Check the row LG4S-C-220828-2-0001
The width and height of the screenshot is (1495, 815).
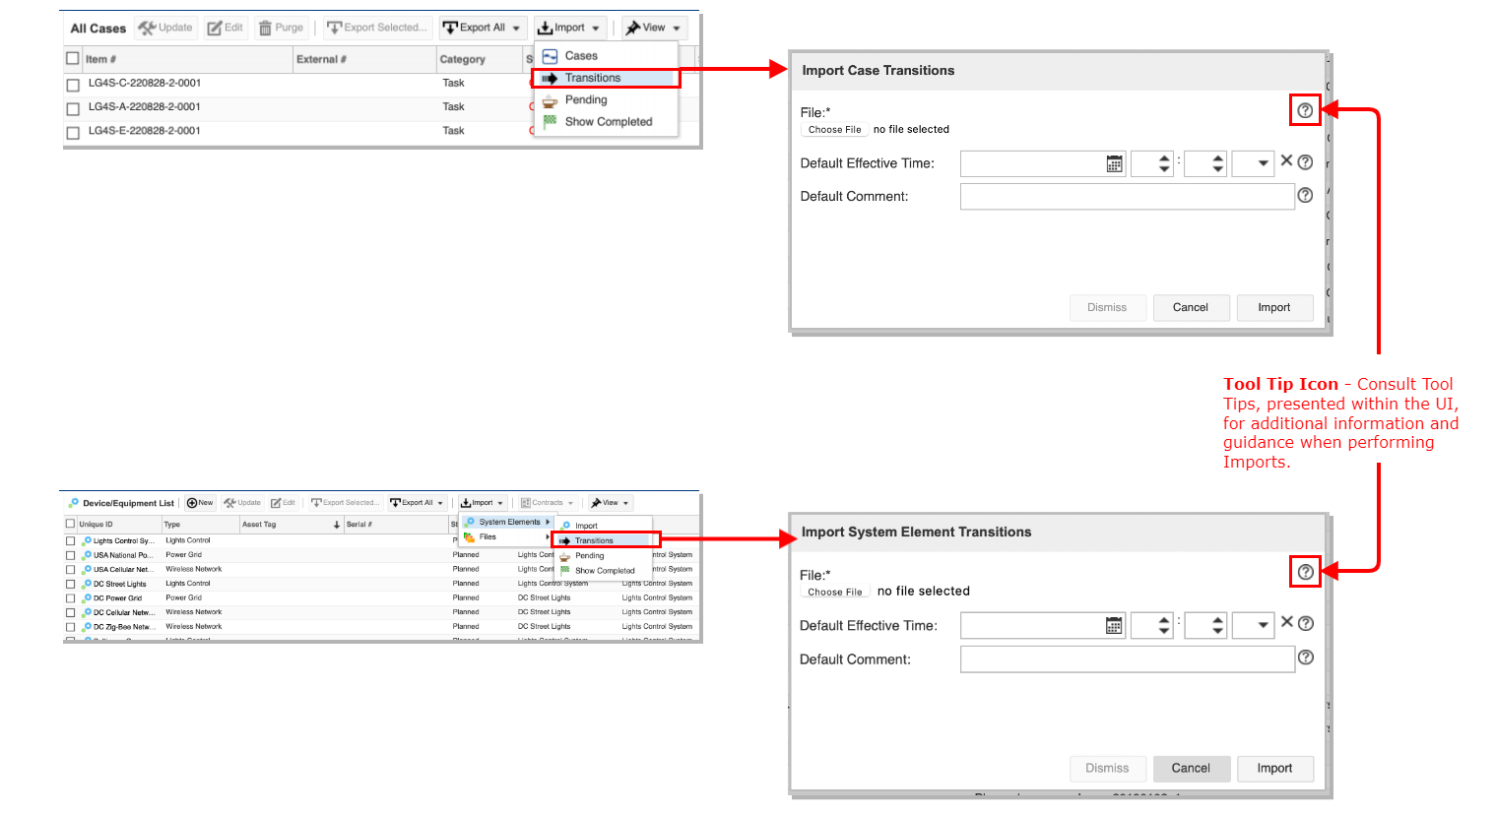point(73,86)
